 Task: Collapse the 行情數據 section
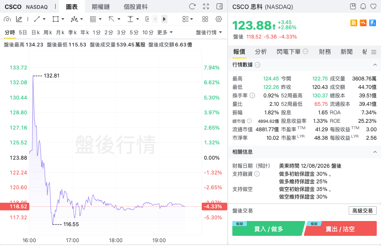coord(375,65)
